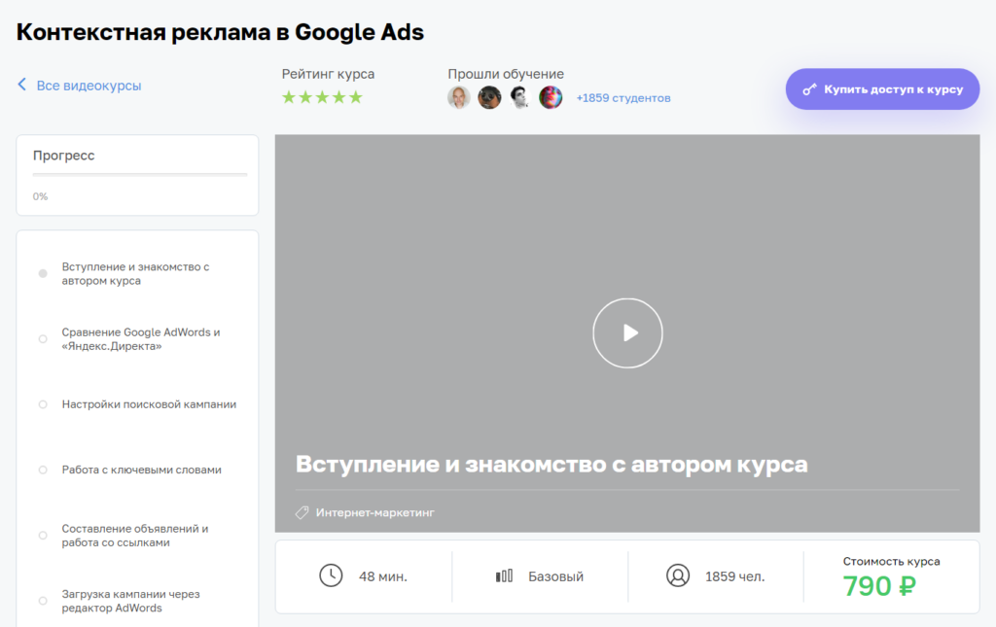Click the clock icon next to 48 мин.

coord(331,576)
